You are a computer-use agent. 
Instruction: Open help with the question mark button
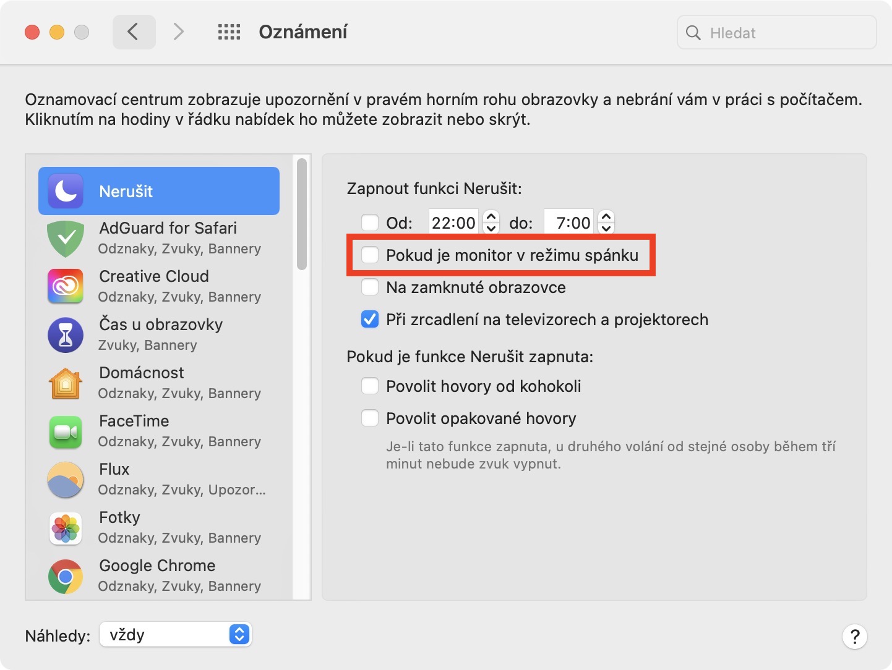[855, 637]
